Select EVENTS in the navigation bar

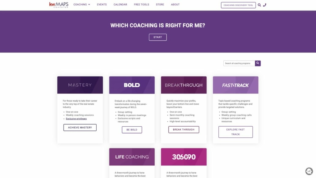coord(102,4)
